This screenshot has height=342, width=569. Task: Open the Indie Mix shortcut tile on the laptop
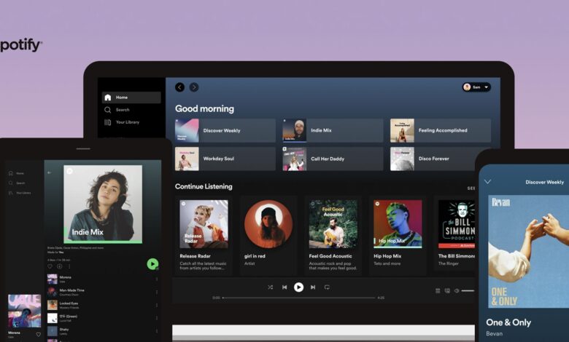(333, 130)
